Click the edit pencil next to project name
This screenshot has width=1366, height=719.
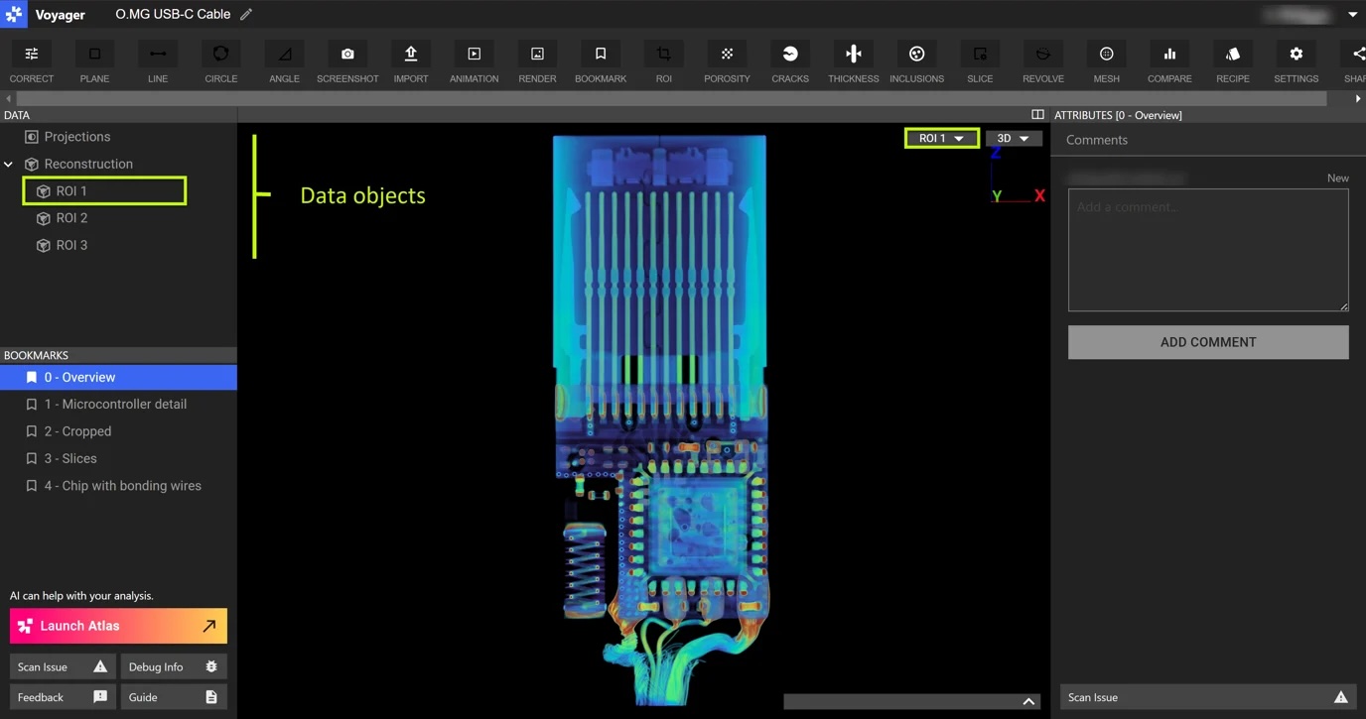pyautogui.click(x=246, y=15)
